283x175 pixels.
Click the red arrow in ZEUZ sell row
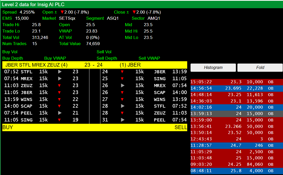click(x=122, y=113)
